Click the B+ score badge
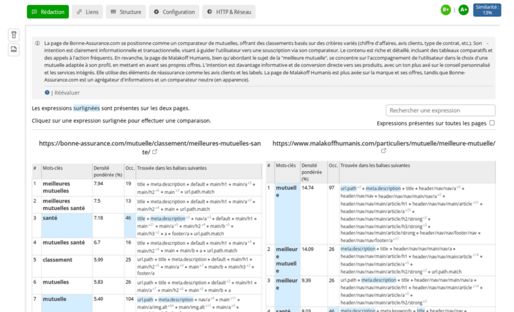Screen dimensions: 514x312 [446, 10]
